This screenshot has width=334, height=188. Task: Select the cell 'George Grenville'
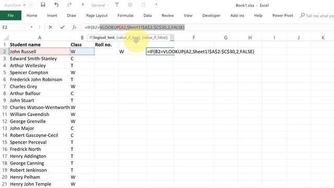pos(40,121)
